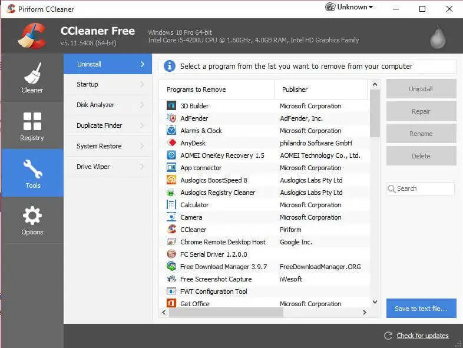The image size is (463, 348).
Task: Click the Free Download Manager icon
Action: [171, 267]
